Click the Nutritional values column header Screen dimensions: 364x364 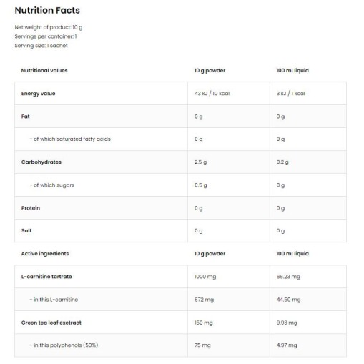(x=44, y=70)
